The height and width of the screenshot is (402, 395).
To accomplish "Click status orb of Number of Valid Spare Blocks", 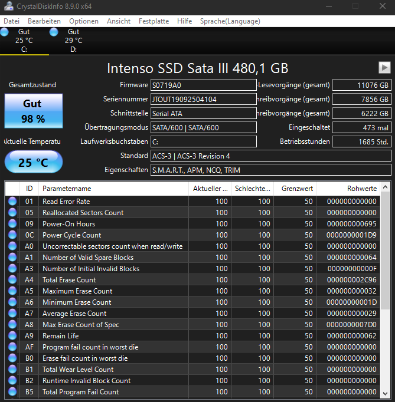I will [x=12, y=257].
